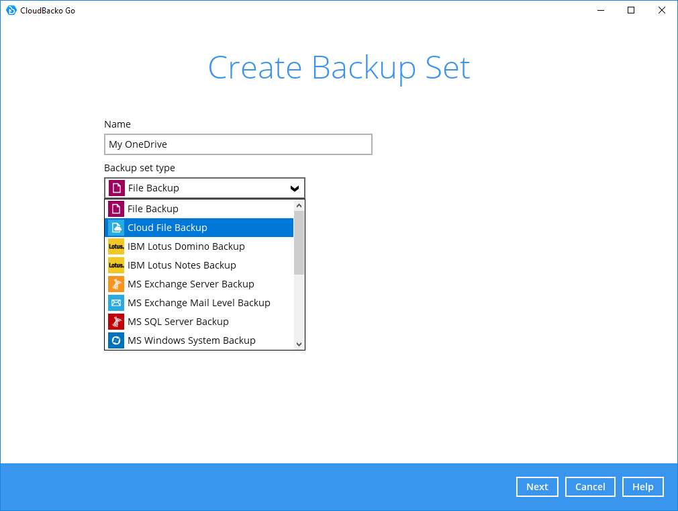Image resolution: width=678 pixels, height=511 pixels.
Task: Click the MS Windows System Backup icon
Action: tap(116, 340)
